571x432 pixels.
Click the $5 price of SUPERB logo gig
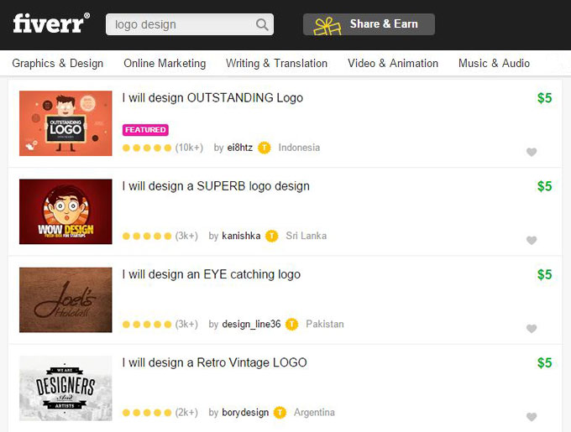point(545,186)
